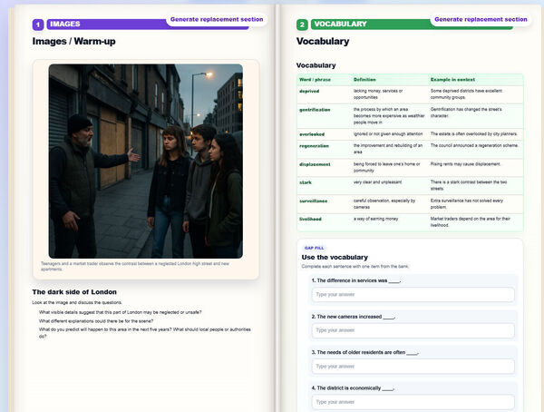Select the word 'deprived' in vocabulary table

coord(309,91)
